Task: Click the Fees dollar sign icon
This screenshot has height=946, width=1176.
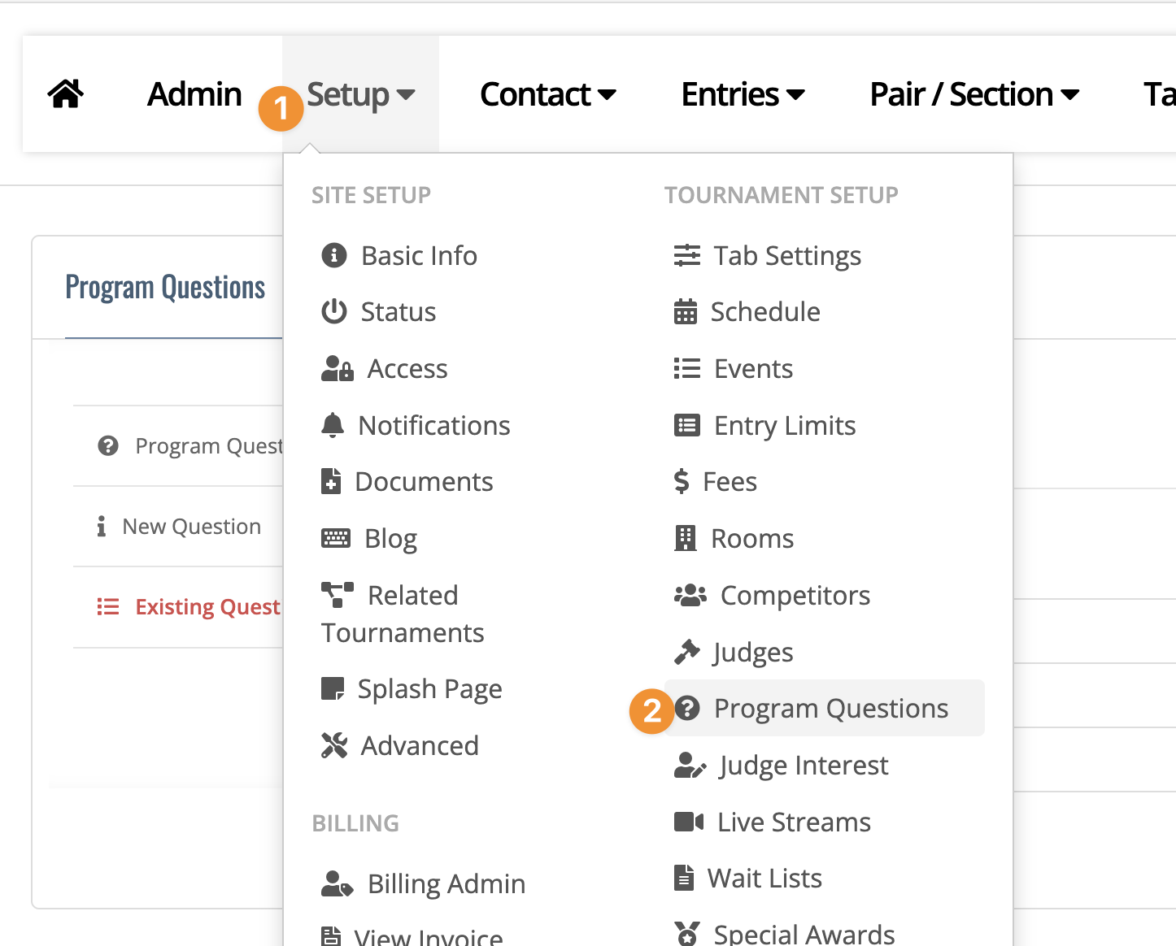Action: 682,482
